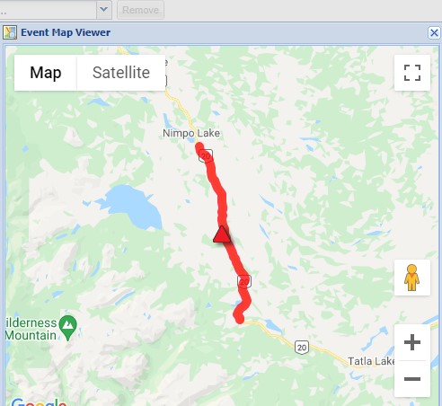Screen dimensions: 442x406
Task: Click the Event Map Viewer panel icon
Action: (10, 32)
